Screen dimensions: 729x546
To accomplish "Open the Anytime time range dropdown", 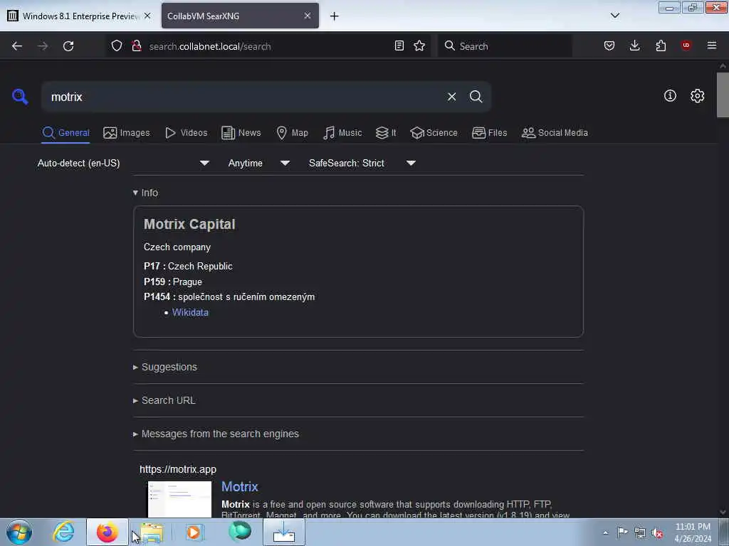I will tap(259, 163).
